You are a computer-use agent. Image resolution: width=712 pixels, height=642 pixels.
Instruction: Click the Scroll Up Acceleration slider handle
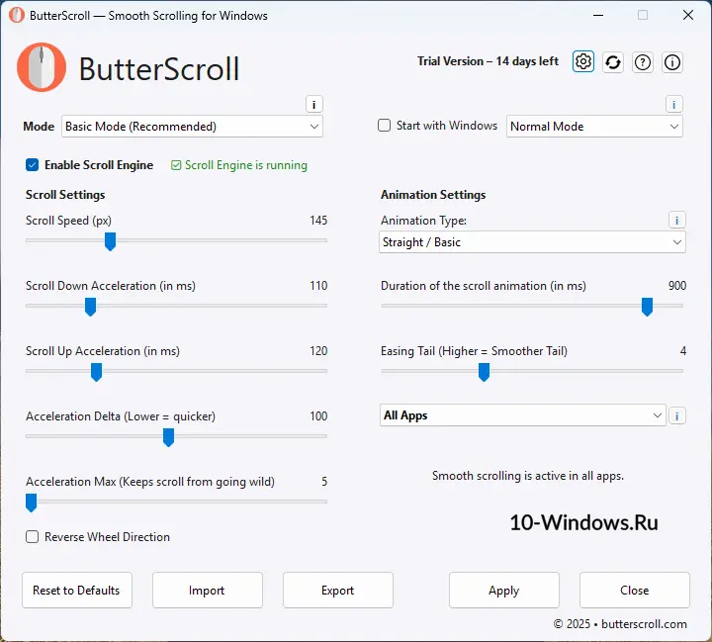coord(96,372)
